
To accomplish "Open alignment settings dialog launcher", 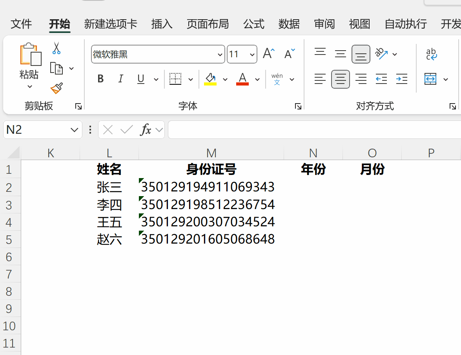I will pyautogui.click(x=453, y=106).
